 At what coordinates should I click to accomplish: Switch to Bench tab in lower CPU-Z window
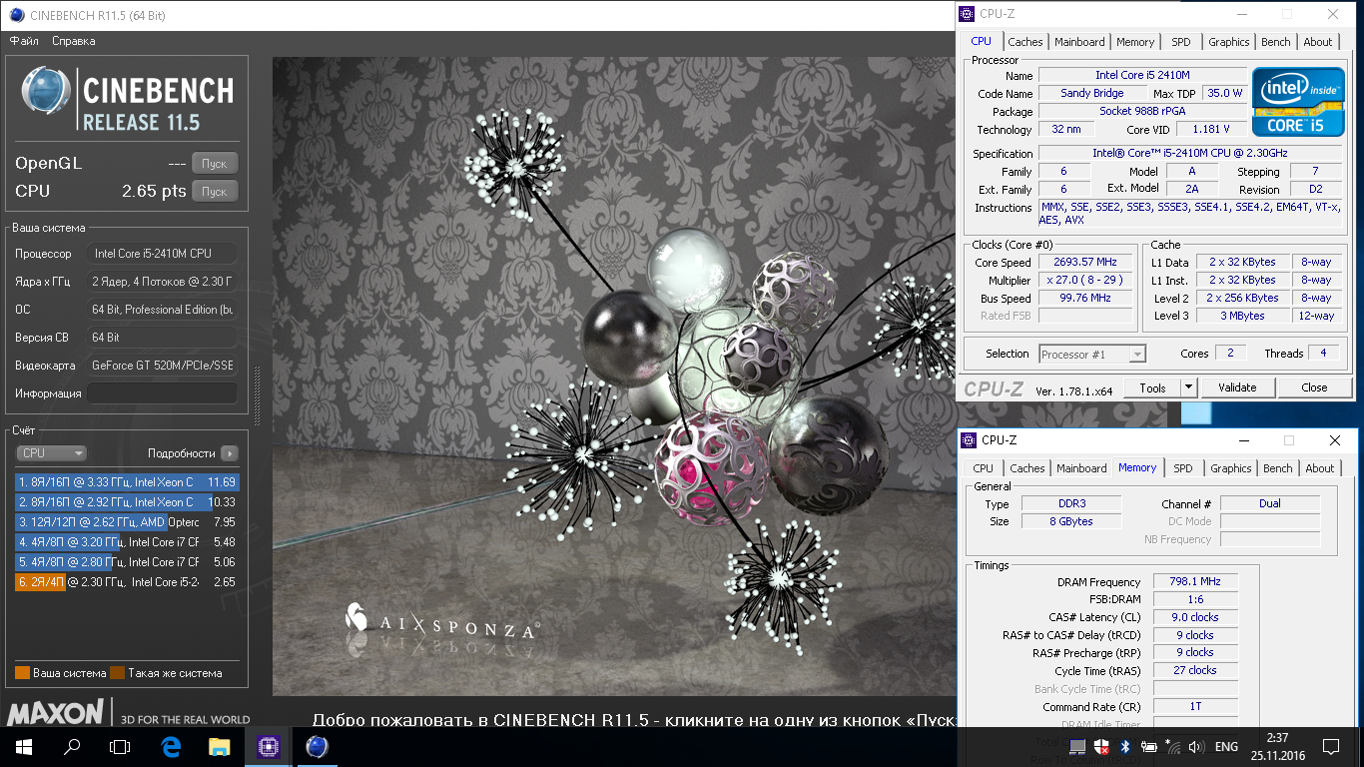[1278, 468]
